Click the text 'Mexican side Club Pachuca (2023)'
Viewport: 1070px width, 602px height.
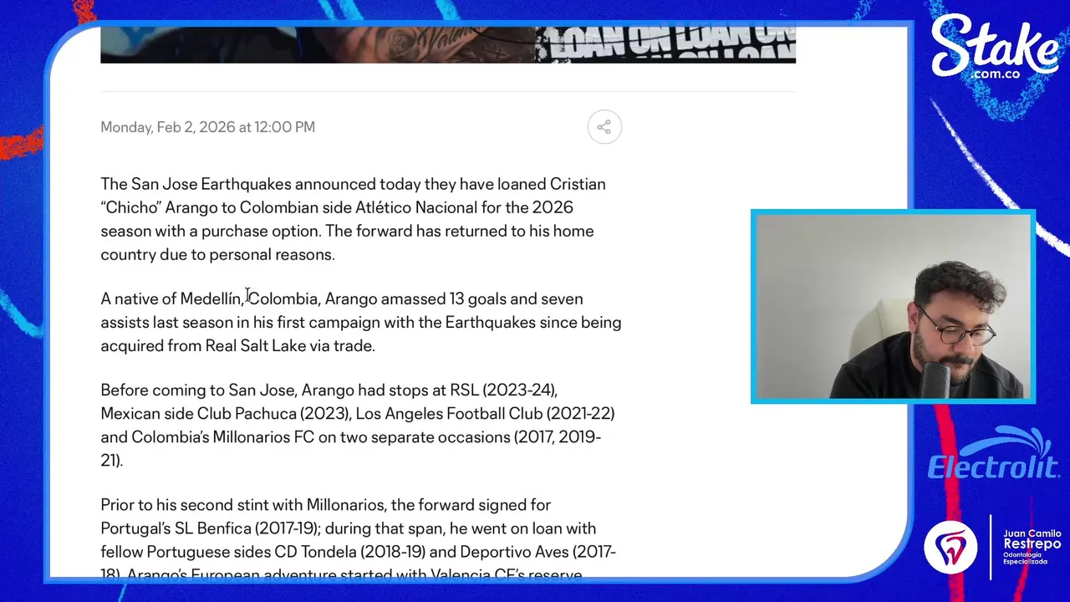click(224, 413)
